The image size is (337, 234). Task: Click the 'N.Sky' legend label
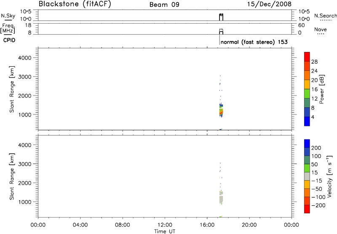[x=8, y=16]
